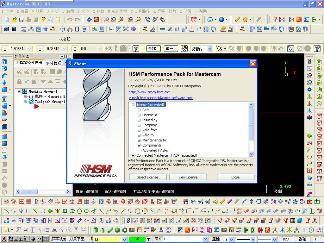Click the cursor selection arrow icon
This screenshot has width=324, height=243.
(219, 48)
